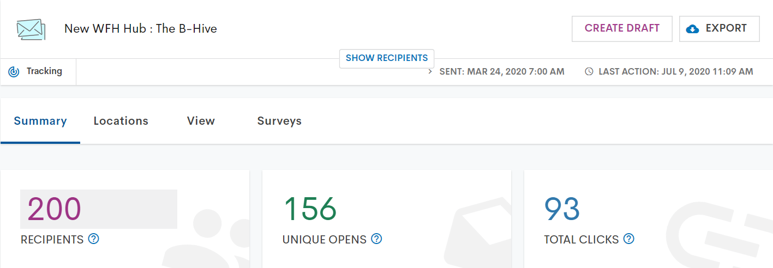Click the UNIQUE OPENS label
Viewport: 773px width, 268px height.
325,240
